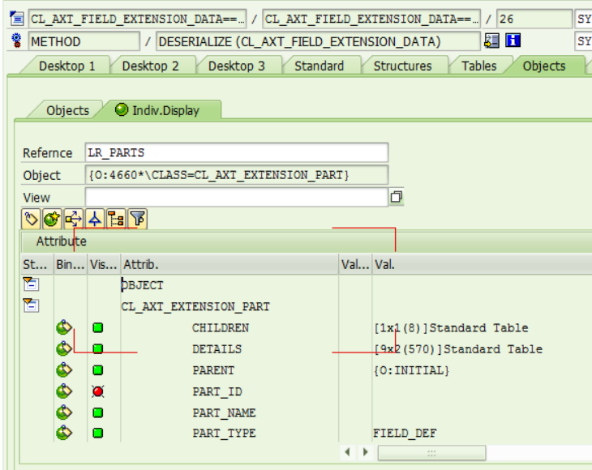The height and width of the screenshot is (470, 592).
Task: Select the top-level Objects tab
Action: pyautogui.click(x=544, y=66)
